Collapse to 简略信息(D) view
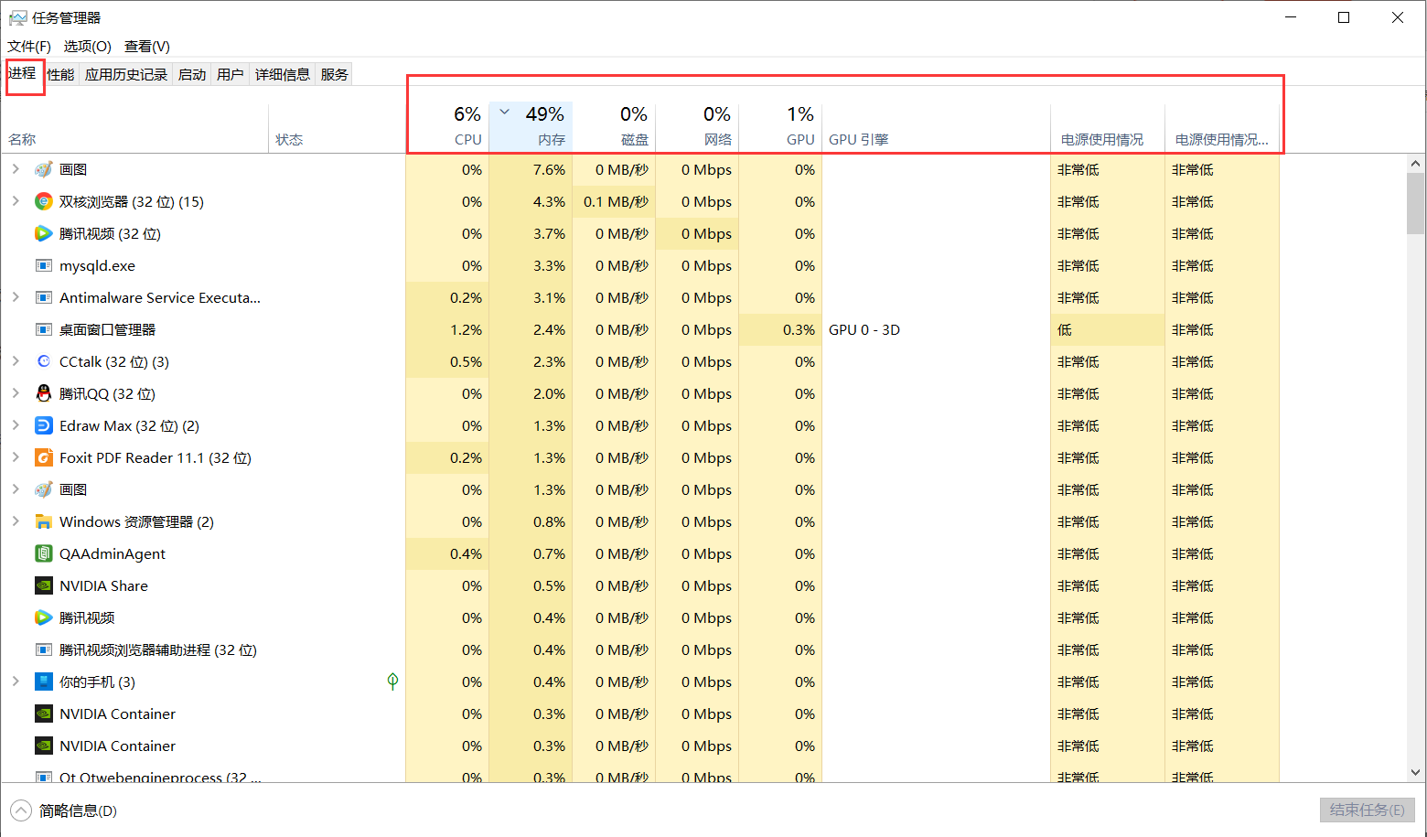Image resolution: width=1427 pixels, height=837 pixels. pyautogui.click(x=64, y=810)
